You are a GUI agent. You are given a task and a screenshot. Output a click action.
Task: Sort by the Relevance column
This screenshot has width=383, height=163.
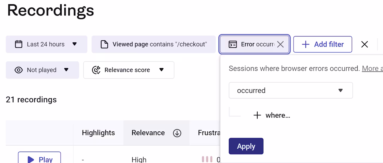[x=177, y=133]
